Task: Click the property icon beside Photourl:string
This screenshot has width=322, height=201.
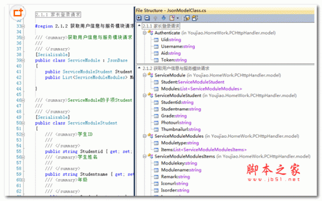Action: pos(156,123)
